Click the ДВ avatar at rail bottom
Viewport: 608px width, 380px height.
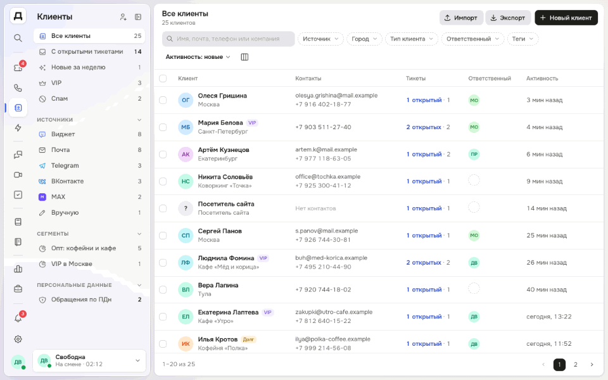(x=18, y=362)
